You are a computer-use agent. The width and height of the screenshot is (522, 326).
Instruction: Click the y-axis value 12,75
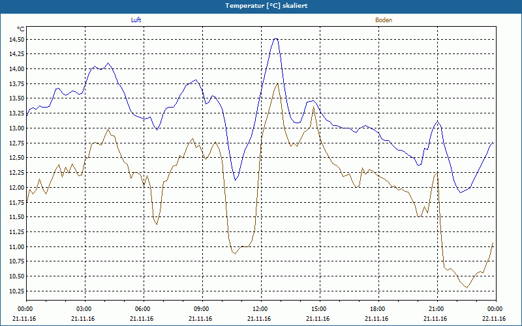(x=17, y=143)
